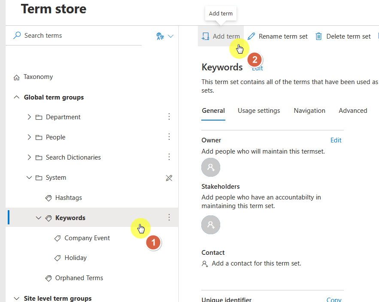Click Edit link for Owner

(336, 140)
